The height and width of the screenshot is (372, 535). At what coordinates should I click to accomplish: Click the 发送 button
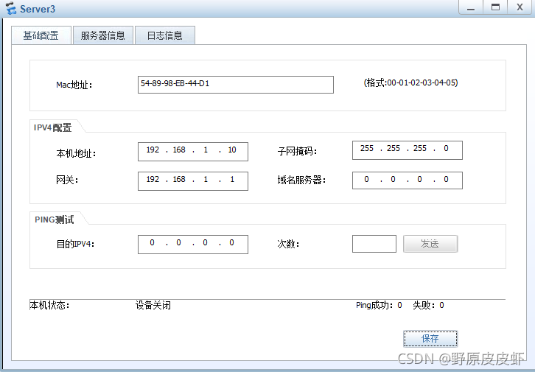click(430, 244)
